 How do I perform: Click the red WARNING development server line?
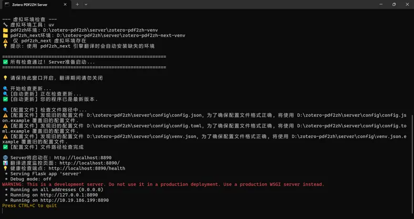coord(163,184)
